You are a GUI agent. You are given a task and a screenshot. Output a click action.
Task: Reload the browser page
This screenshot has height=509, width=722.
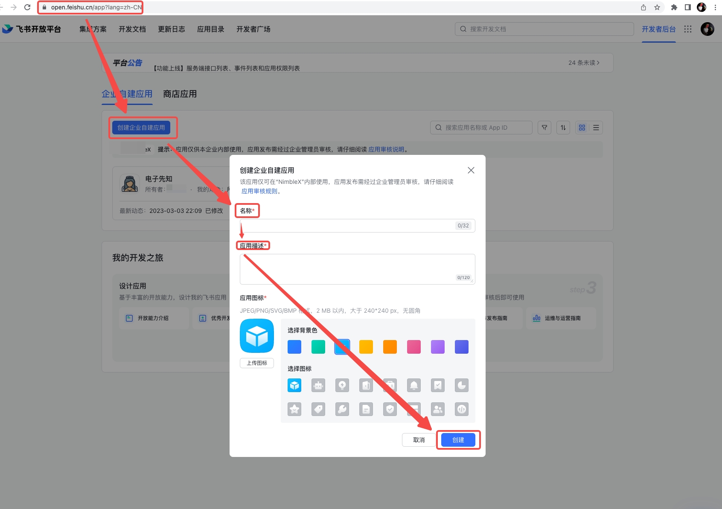(x=27, y=7)
